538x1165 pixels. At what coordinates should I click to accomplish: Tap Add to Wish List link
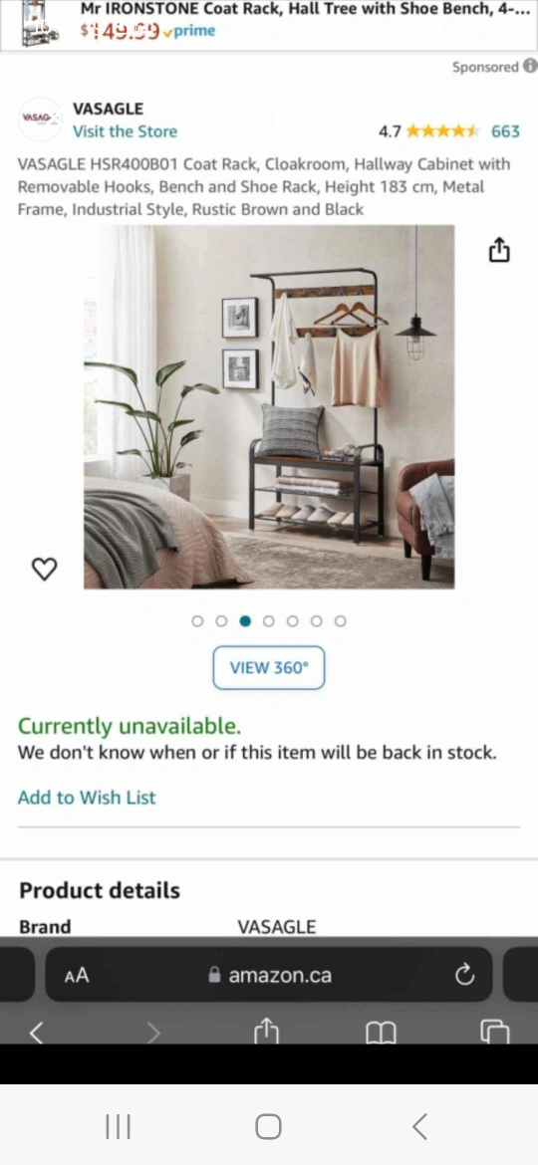tap(87, 798)
